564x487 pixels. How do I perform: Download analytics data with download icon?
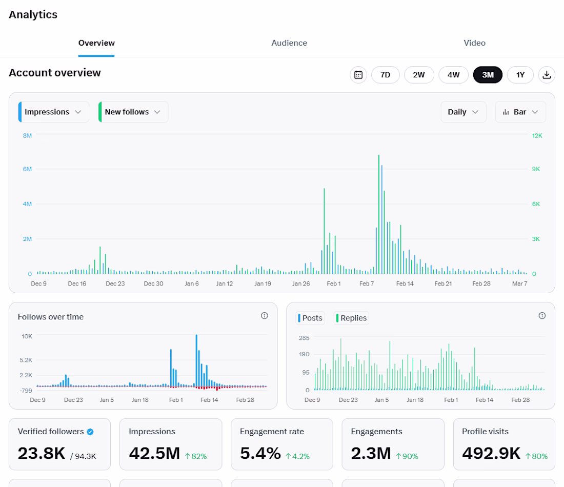[x=547, y=75]
